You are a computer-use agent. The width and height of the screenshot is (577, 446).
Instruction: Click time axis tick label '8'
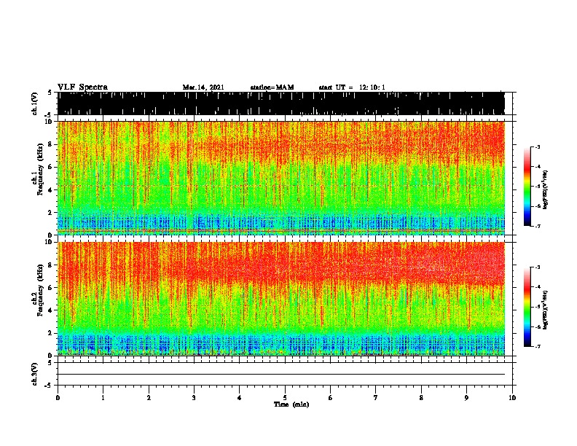[x=421, y=398]
